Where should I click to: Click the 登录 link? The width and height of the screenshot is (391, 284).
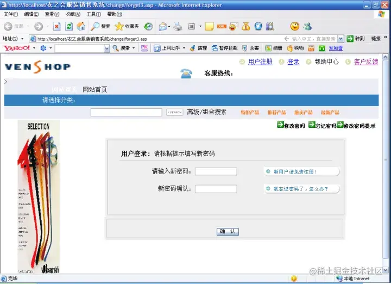click(x=293, y=61)
